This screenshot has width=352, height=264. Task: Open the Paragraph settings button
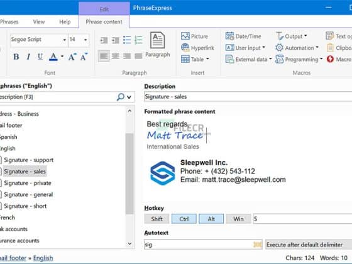pyautogui.click(x=158, y=45)
